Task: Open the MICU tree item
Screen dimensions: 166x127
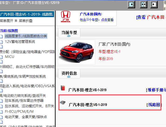Action: point(10,57)
